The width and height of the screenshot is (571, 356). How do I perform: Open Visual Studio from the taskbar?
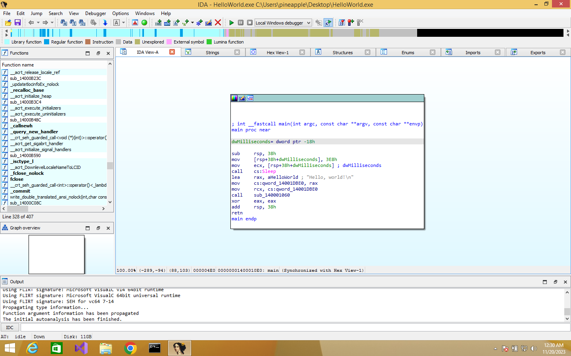point(81,348)
